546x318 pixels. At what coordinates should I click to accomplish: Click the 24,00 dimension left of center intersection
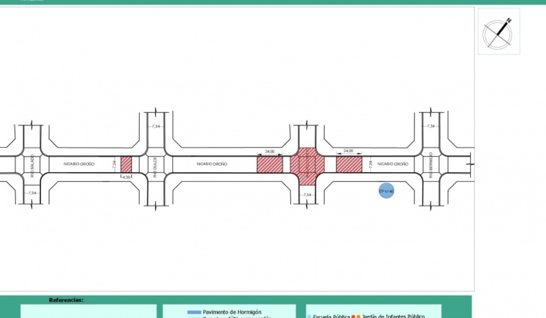click(x=269, y=151)
